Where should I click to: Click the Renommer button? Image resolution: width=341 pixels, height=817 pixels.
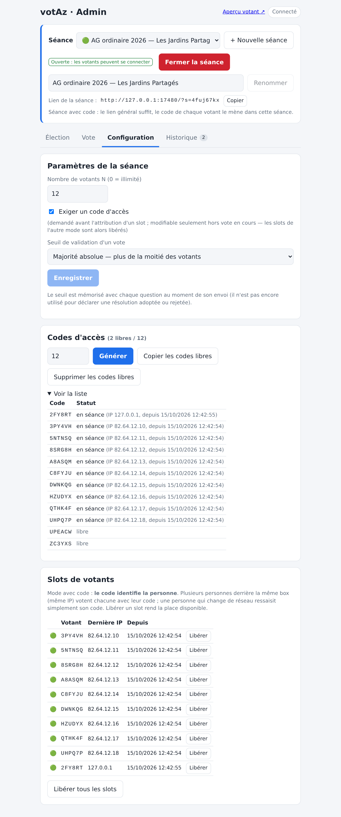coord(270,83)
